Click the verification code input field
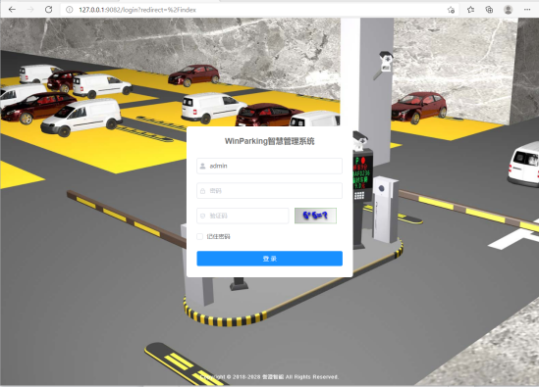Screen dimensions: 539x387 [243, 216]
